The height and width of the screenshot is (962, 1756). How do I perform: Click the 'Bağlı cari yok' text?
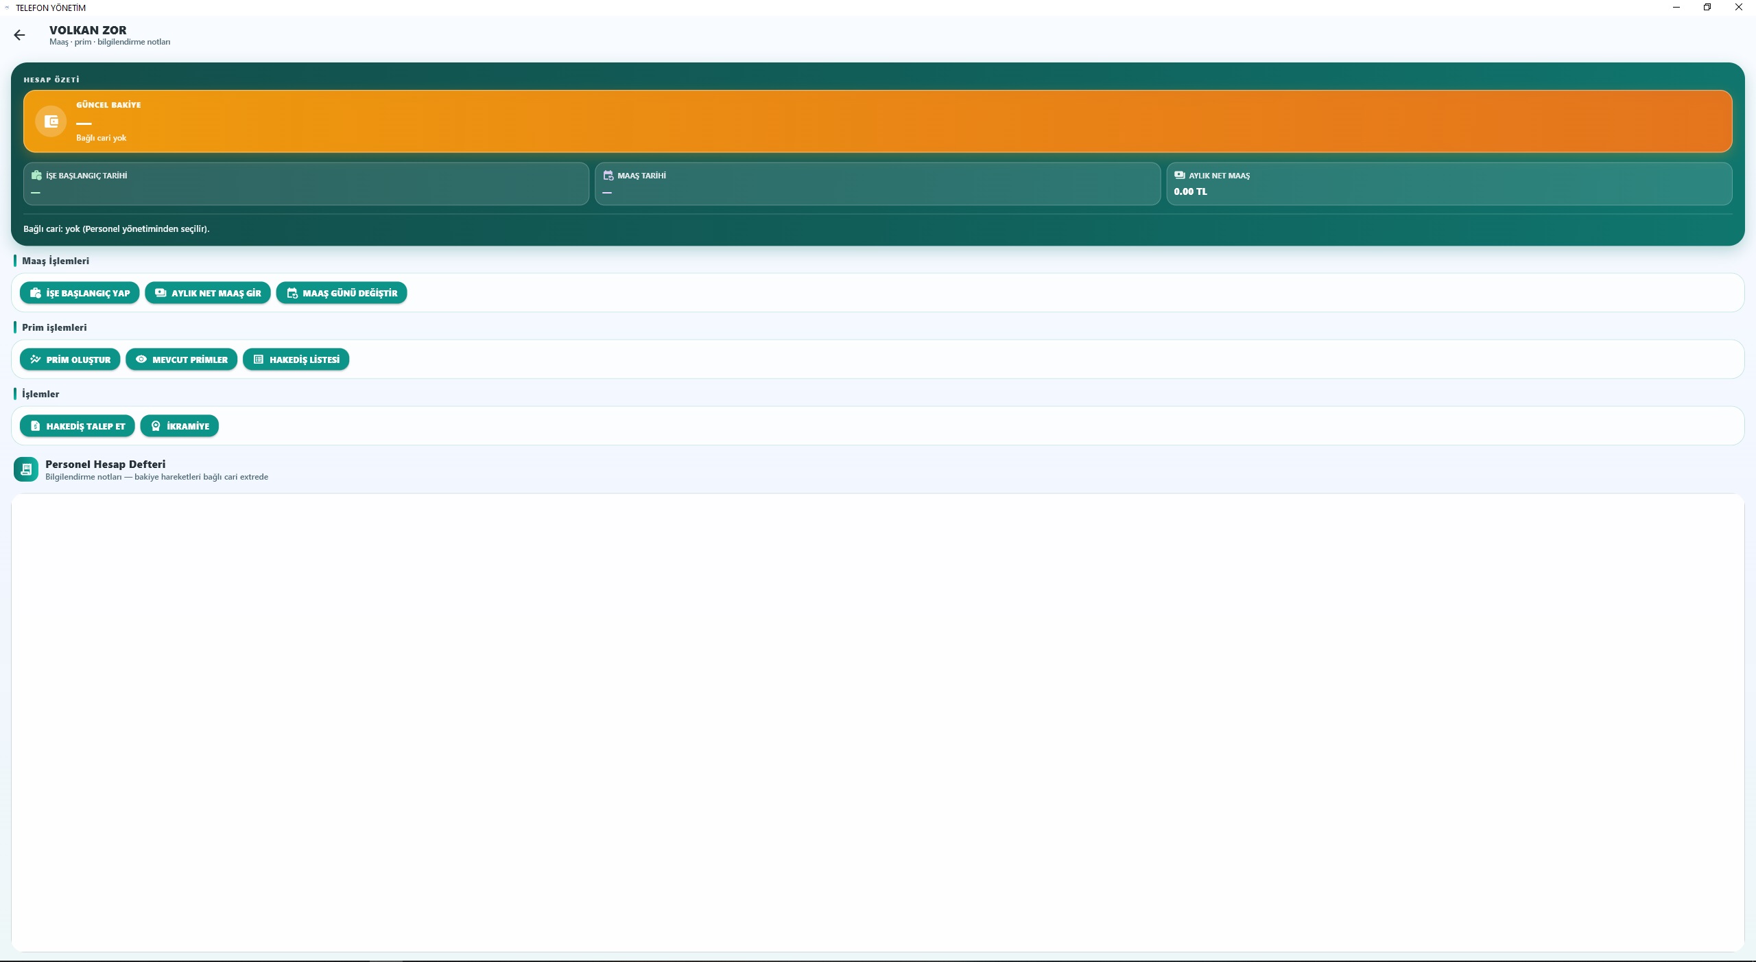pyautogui.click(x=101, y=138)
